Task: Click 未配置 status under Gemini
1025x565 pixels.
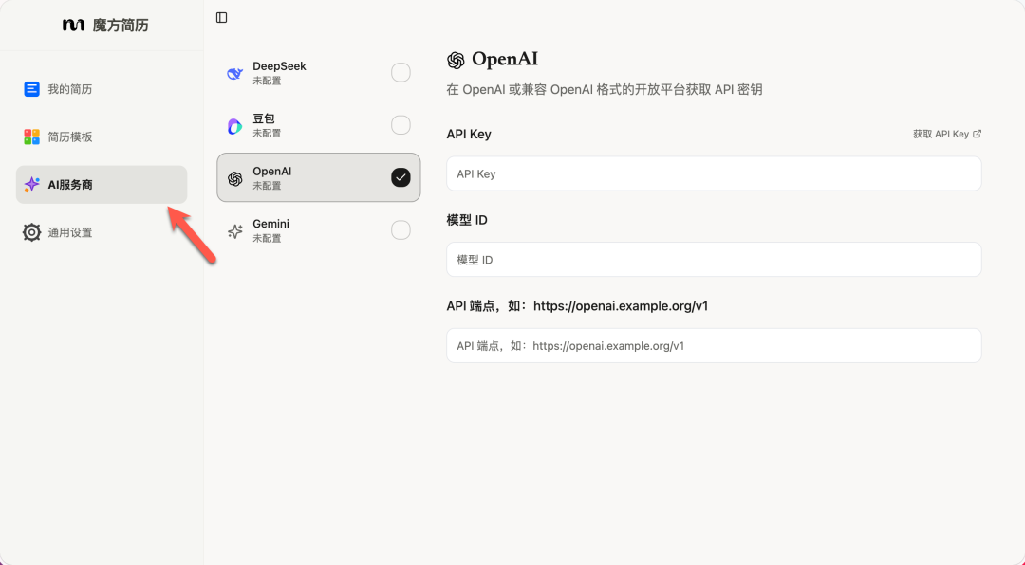Action: pos(267,238)
